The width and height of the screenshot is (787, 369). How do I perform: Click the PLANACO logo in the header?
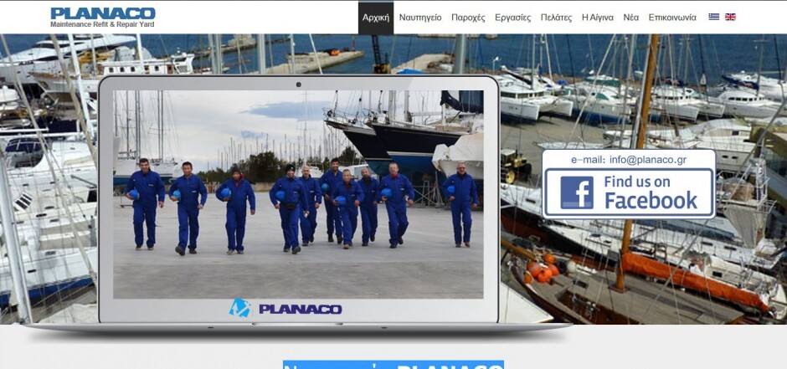click(103, 13)
